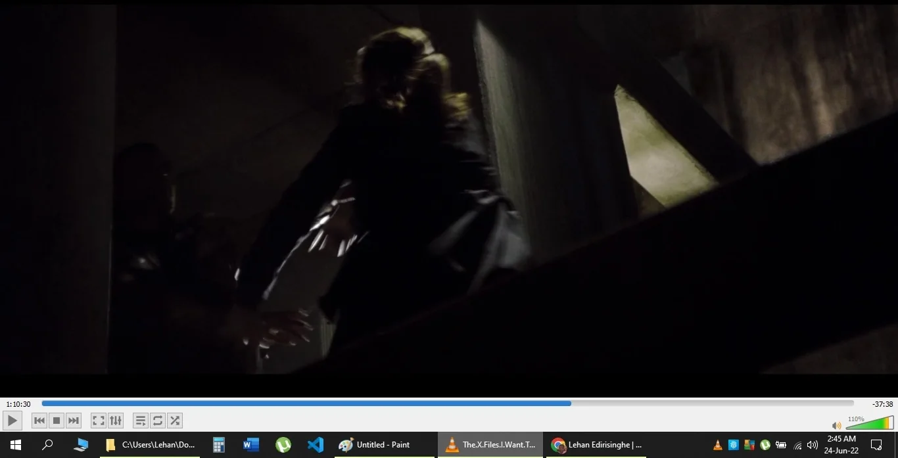Open extended settings and effects

click(x=115, y=421)
